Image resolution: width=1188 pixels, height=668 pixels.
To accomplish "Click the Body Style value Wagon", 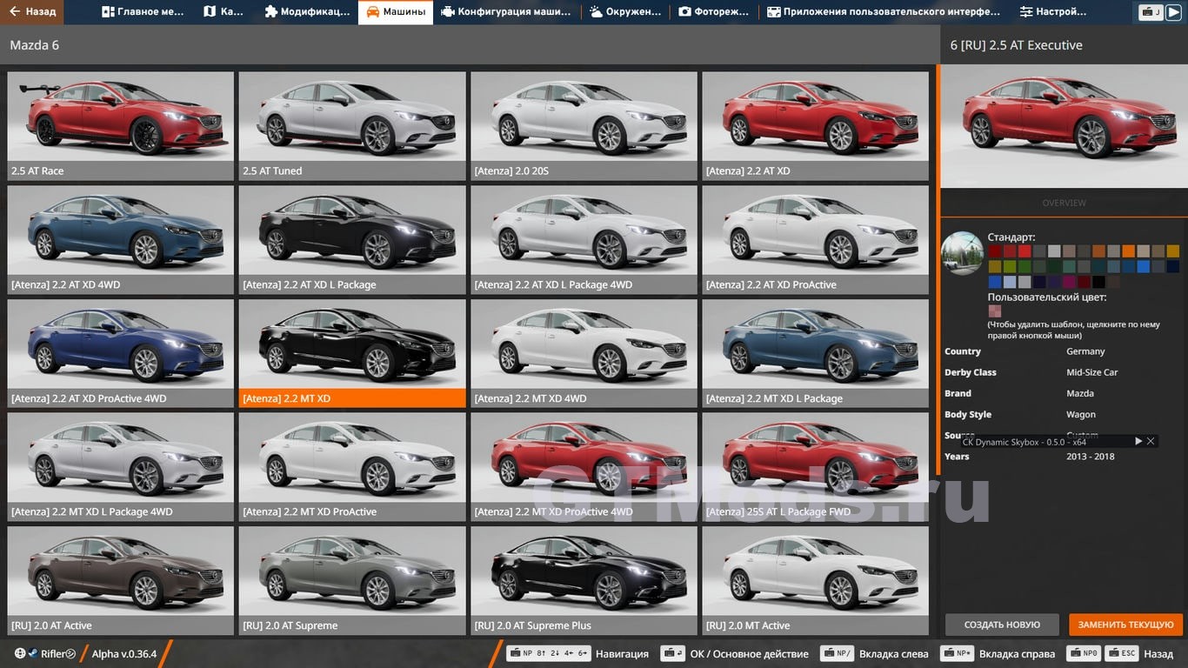I will coord(1081,415).
